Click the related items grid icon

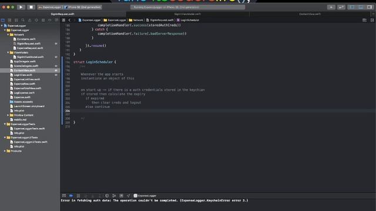click(63, 21)
